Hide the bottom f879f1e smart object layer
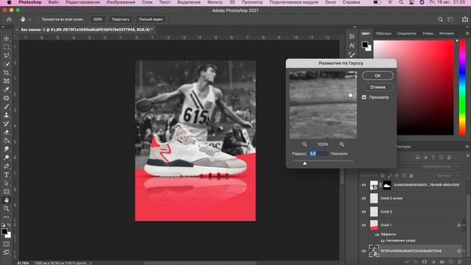This screenshot has width=471, height=265. click(x=364, y=251)
